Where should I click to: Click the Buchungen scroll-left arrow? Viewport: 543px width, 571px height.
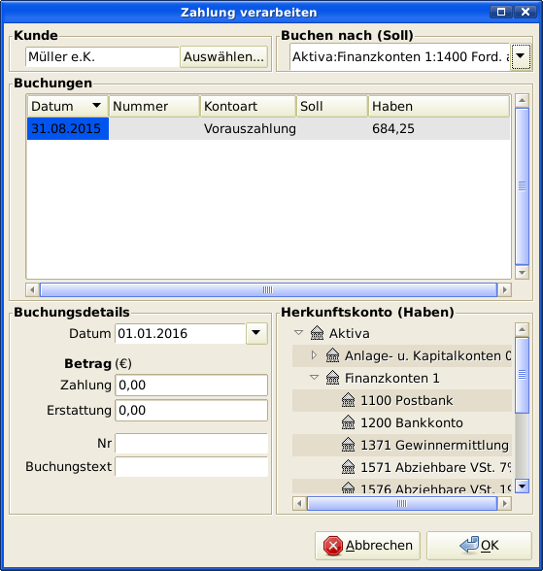click(32, 289)
